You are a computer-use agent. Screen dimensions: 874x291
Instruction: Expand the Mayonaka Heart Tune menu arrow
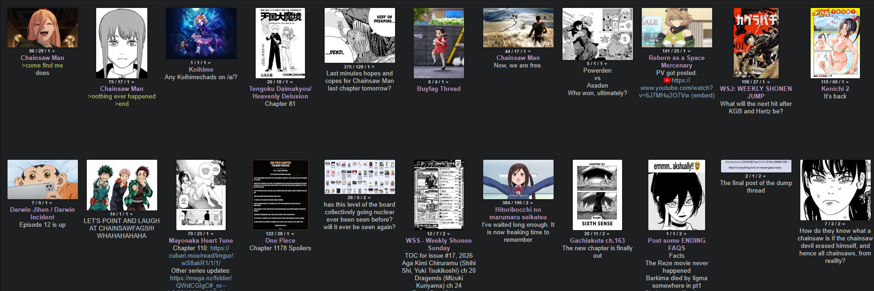pyautogui.click(x=212, y=234)
